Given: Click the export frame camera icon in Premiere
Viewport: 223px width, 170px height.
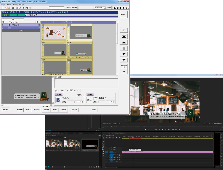Looking at the screenshot, I should pos(179,130).
